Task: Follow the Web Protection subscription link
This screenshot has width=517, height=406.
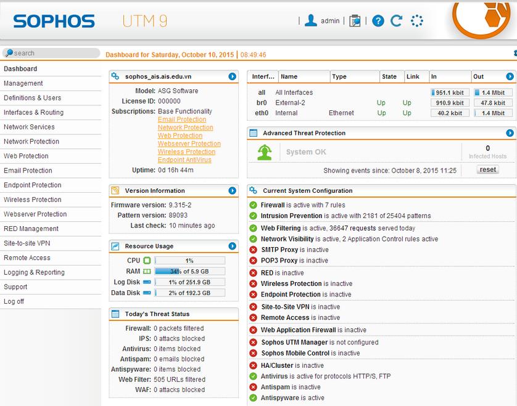Action: click(x=180, y=136)
